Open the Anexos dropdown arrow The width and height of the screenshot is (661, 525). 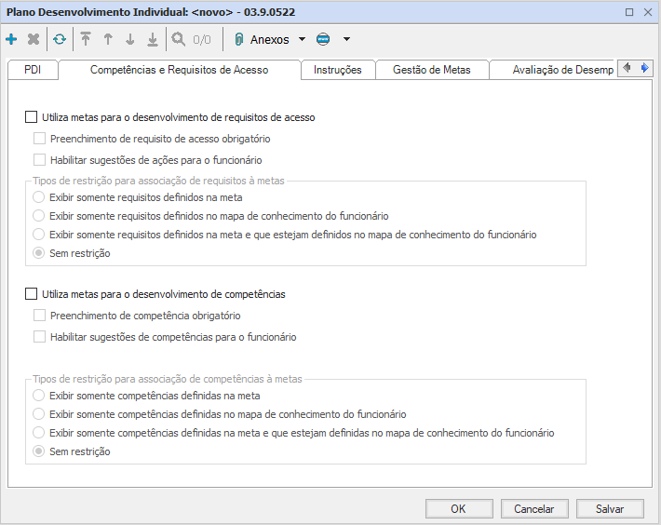pyautogui.click(x=302, y=40)
